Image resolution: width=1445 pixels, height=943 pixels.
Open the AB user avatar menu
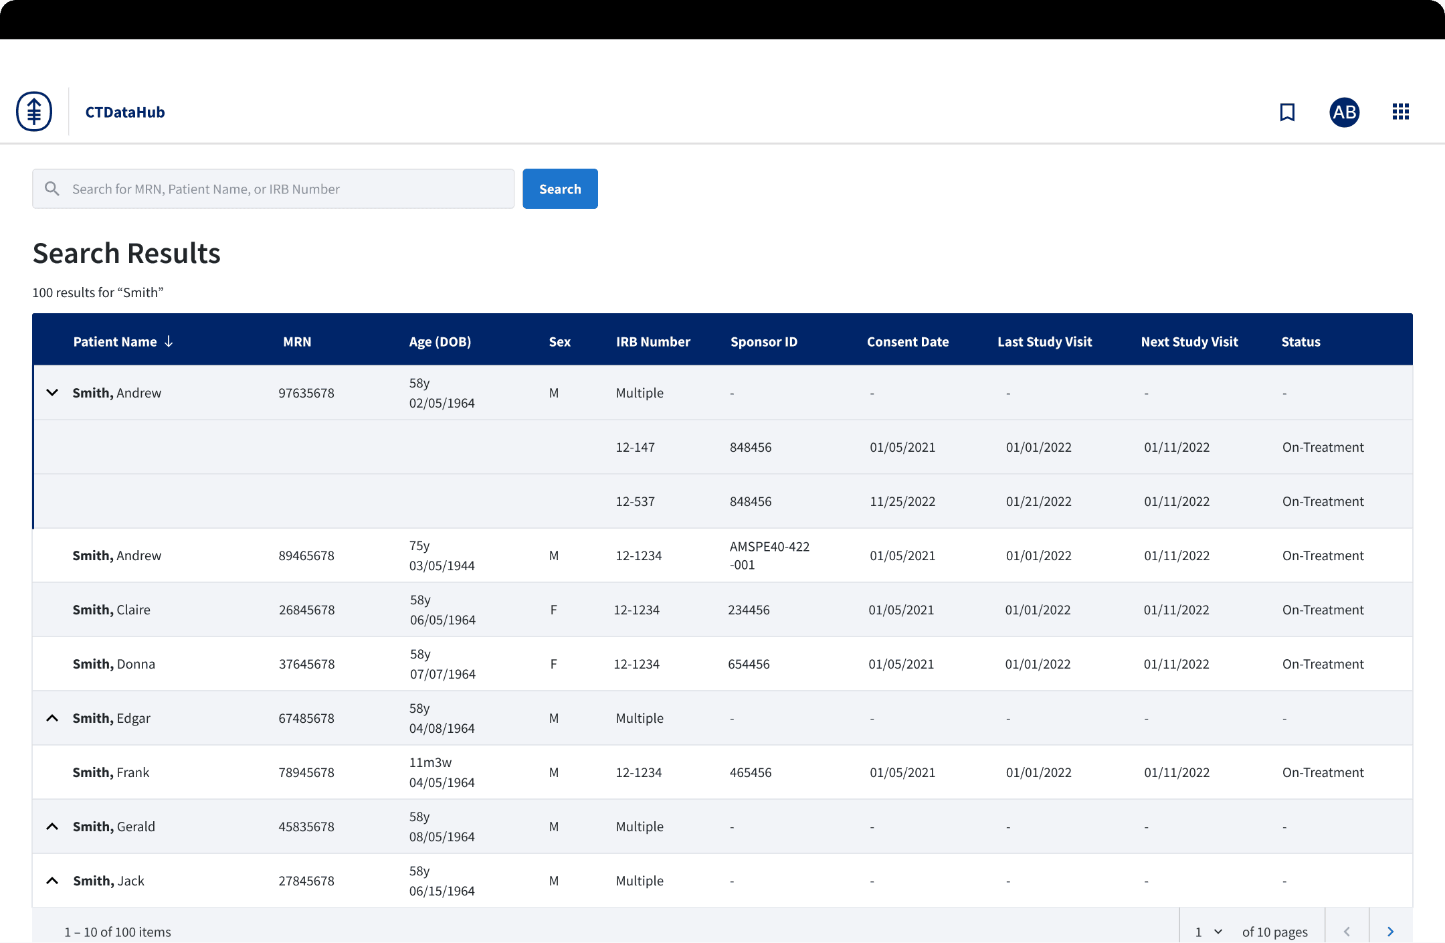click(1344, 112)
